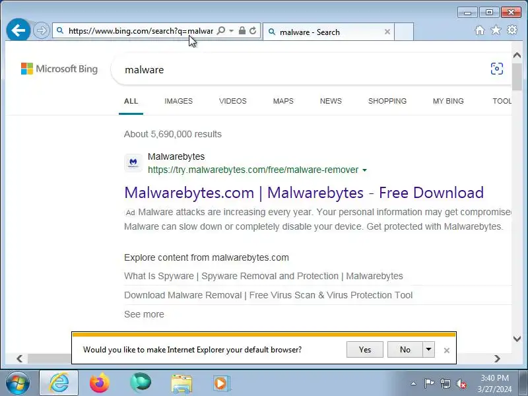Dismiss the default browser notification bar

point(447,350)
